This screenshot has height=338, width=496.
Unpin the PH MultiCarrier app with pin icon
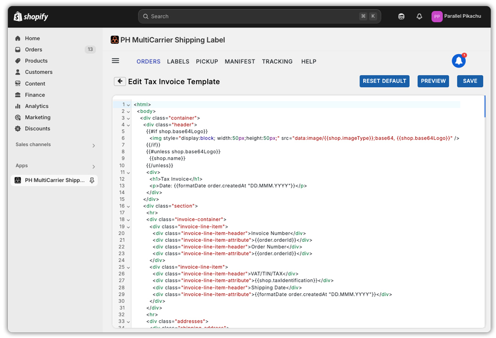click(92, 180)
